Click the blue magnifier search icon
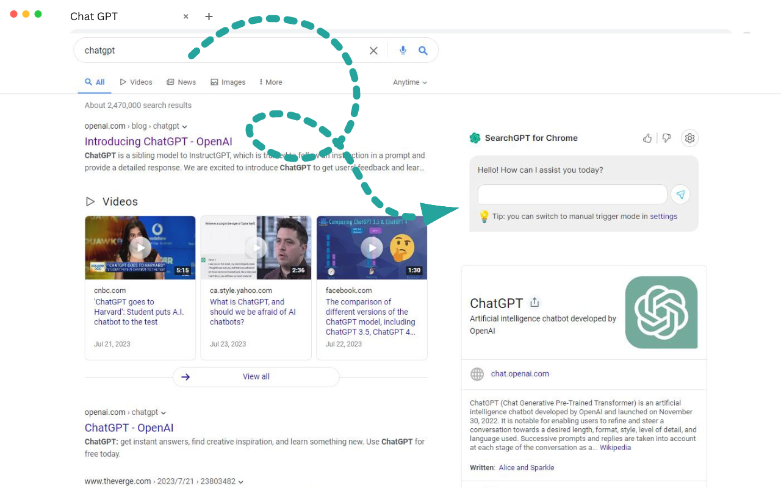This screenshot has height=488, width=781. tap(423, 51)
